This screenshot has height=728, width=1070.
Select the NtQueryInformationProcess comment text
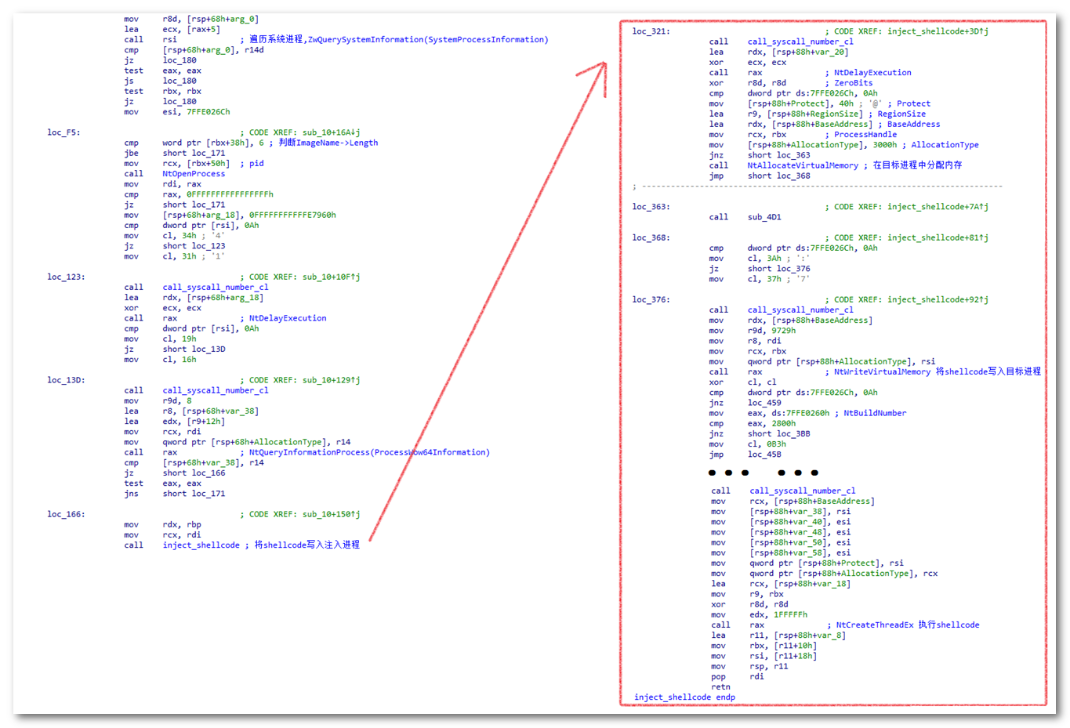click(x=368, y=452)
